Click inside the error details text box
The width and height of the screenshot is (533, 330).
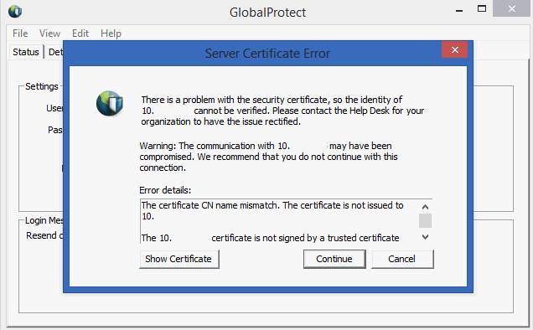point(279,221)
